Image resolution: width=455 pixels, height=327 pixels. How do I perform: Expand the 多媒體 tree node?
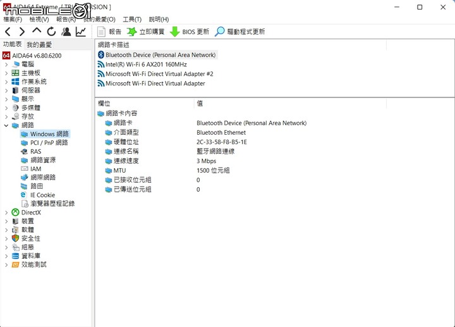point(6,108)
